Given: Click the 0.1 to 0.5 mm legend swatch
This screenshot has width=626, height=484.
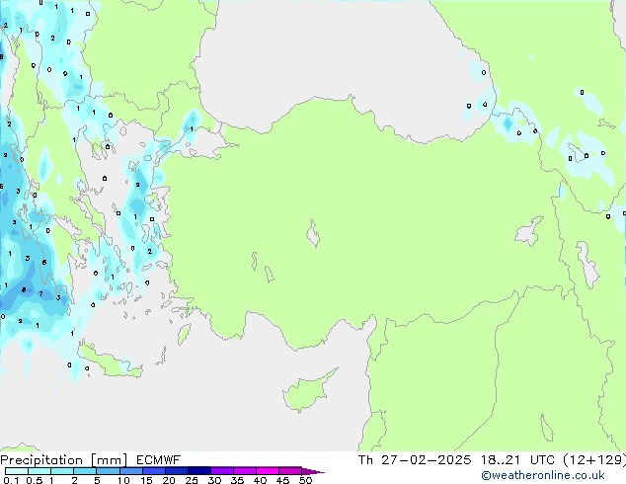Looking at the screenshot, I should click(x=17, y=471).
